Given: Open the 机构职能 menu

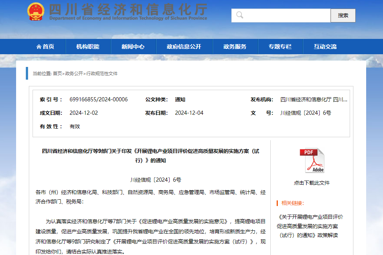Looking at the screenshot, I should pyautogui.click(x=88, y=46).
